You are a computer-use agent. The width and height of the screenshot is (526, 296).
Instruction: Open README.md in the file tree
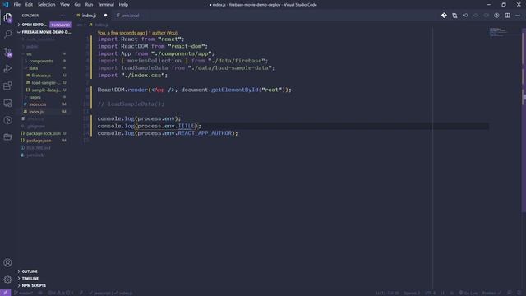(x=39, y=148)
